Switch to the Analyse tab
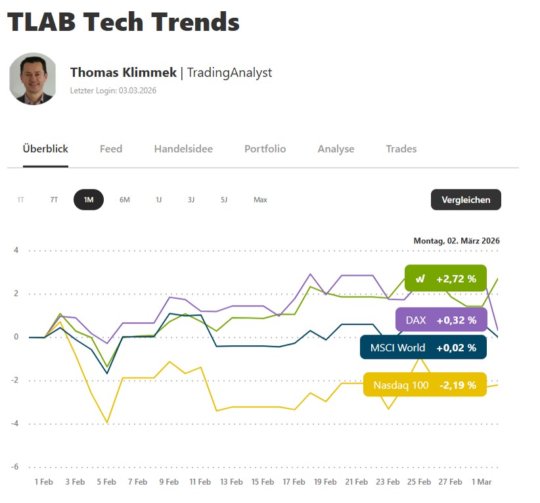Screen dimensions: 540x503 [x=336, y=149]
